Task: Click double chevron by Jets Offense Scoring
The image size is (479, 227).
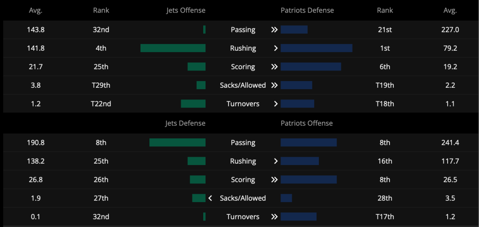Action: coord(274,67)
